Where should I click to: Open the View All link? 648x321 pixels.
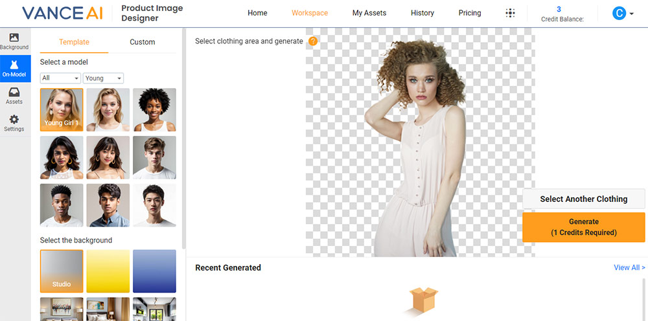(629, 268)
